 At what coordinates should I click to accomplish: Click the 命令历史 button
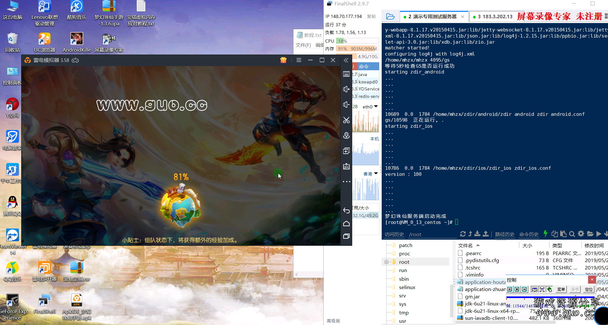(529, 234)
